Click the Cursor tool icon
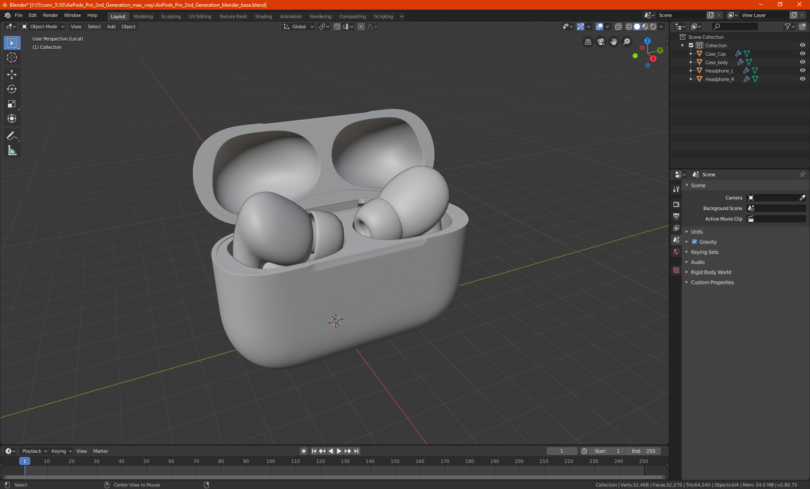Image resolution: width=810 pixels, height=489 pixels. point(12,57)
